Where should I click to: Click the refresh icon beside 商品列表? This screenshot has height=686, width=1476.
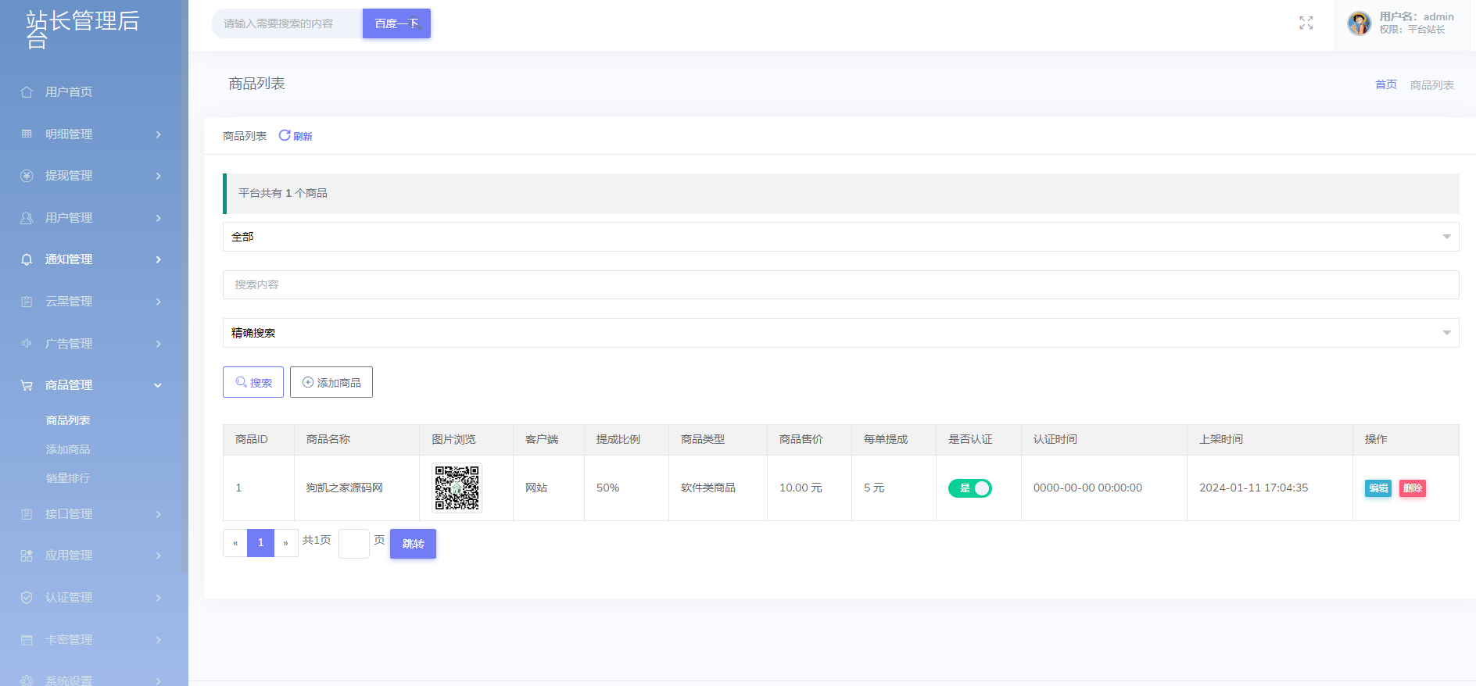pos(285,135)
